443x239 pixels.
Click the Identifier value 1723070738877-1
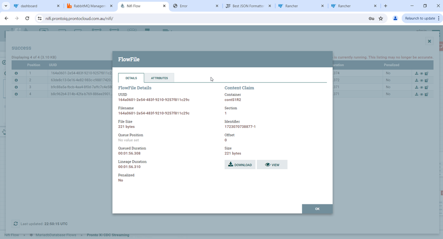240,127
